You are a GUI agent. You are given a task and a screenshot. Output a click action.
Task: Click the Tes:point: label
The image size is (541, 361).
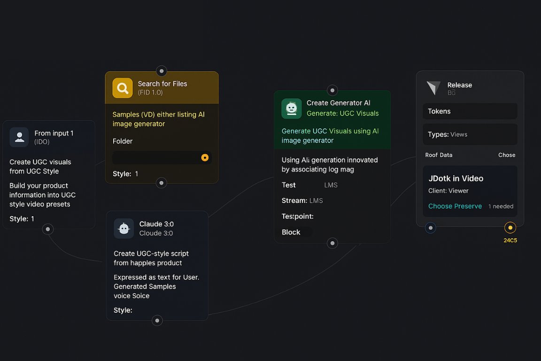[x=297, y=216]
